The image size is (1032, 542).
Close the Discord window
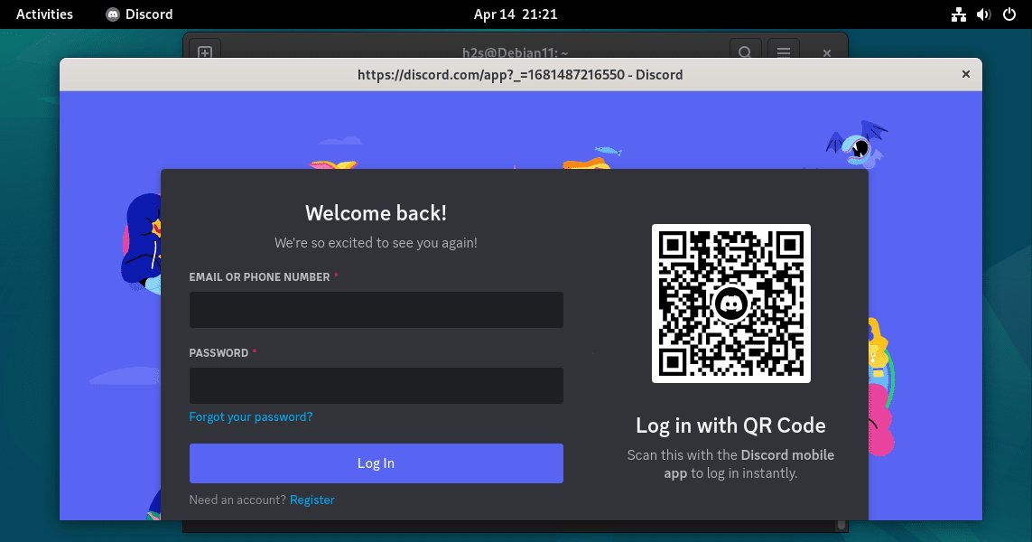(x=965, y=74)
